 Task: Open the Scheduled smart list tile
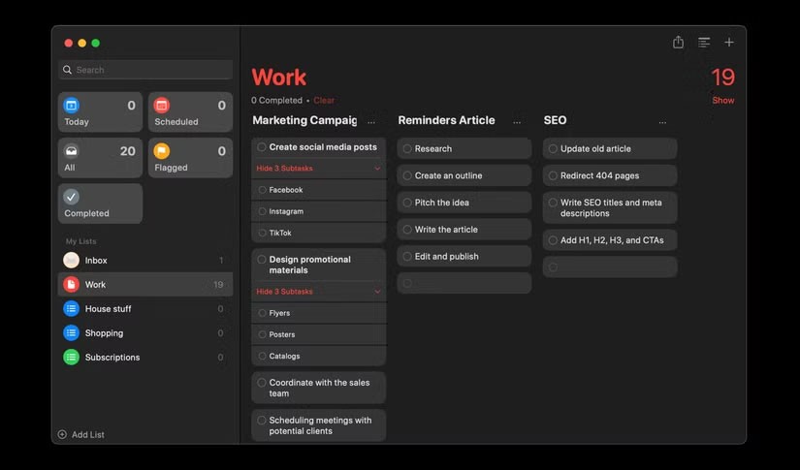click(x=190, y=112)
